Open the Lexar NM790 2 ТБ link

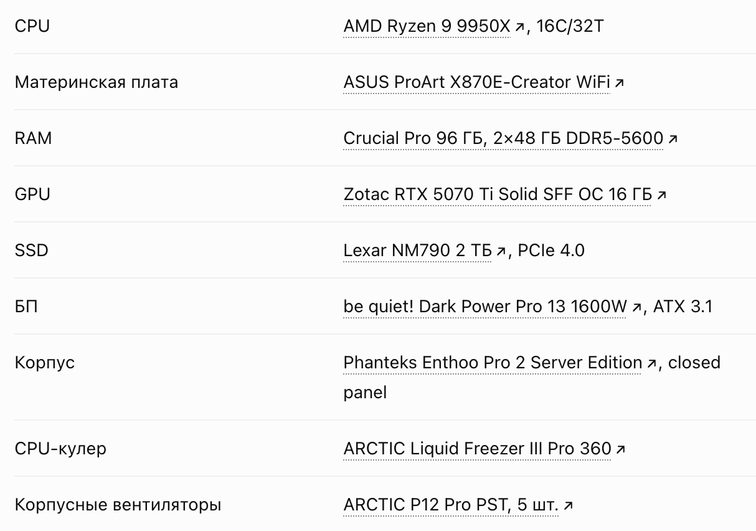417,251
